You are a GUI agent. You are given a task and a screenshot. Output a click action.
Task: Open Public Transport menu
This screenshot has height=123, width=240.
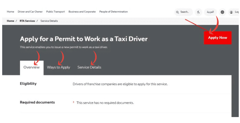click(55, 12)
